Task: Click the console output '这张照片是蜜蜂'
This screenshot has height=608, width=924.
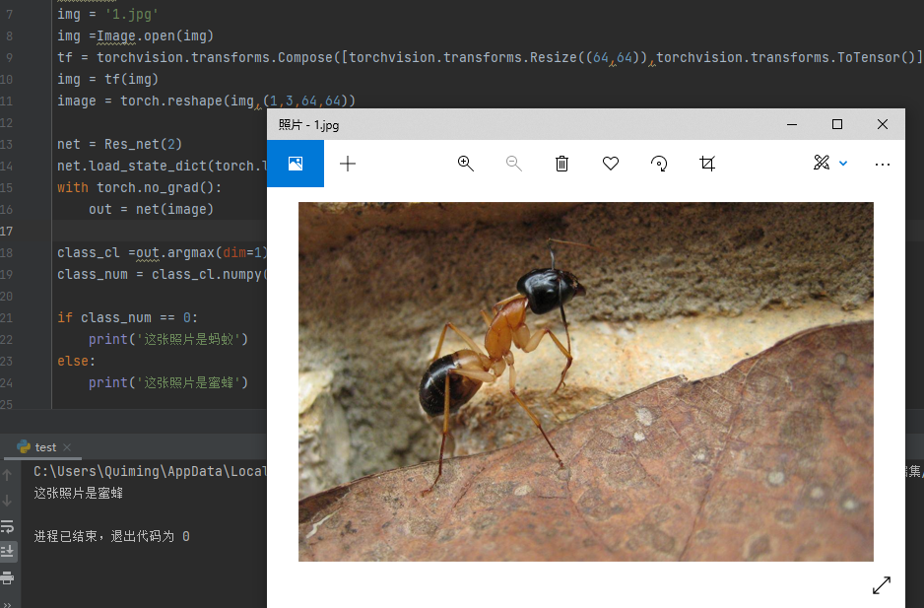Action: [79, 493]
